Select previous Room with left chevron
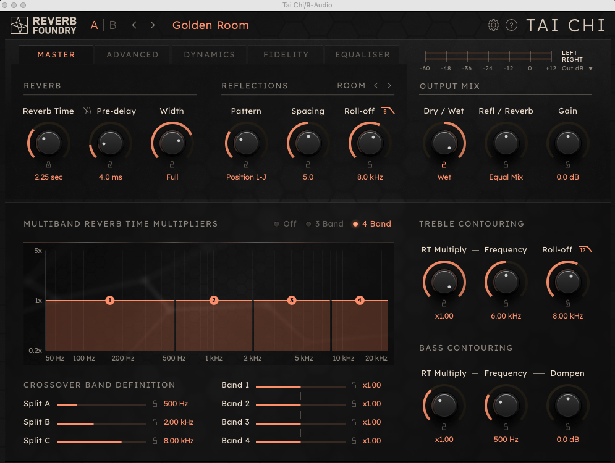Screen dimensions: 615x463 click(x=376, y=85)
